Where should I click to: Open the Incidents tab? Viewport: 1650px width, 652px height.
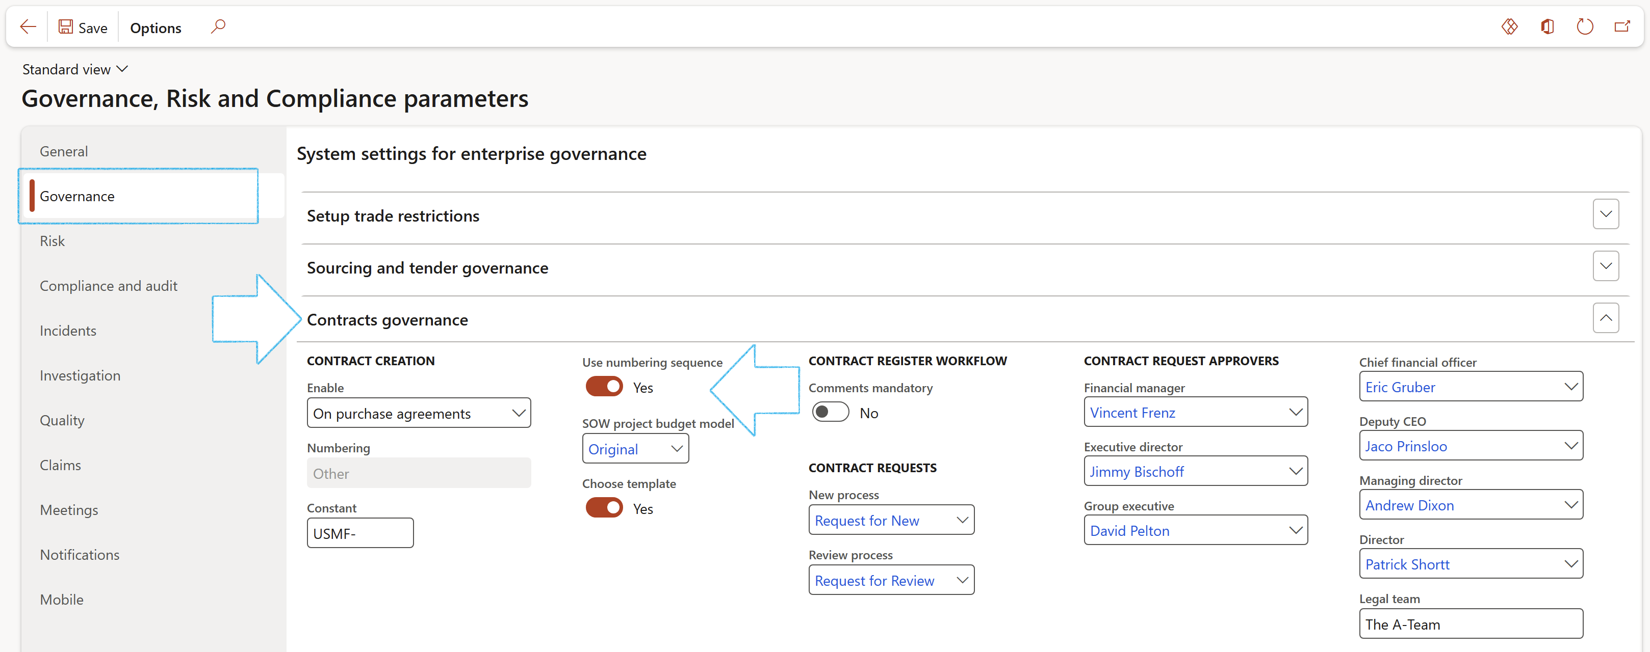click(68, 331)
